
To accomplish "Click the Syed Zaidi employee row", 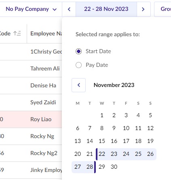I will click(x=31, y=102).
